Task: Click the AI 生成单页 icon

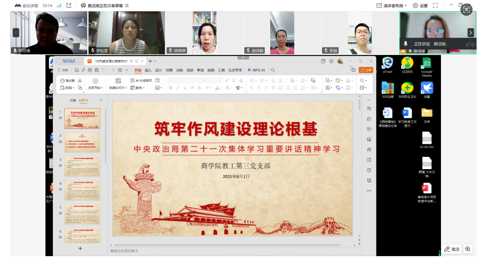Action: click(133, 80)
